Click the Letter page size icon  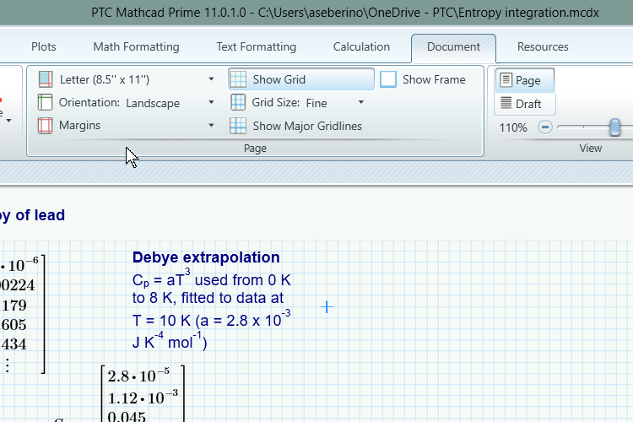46,79
